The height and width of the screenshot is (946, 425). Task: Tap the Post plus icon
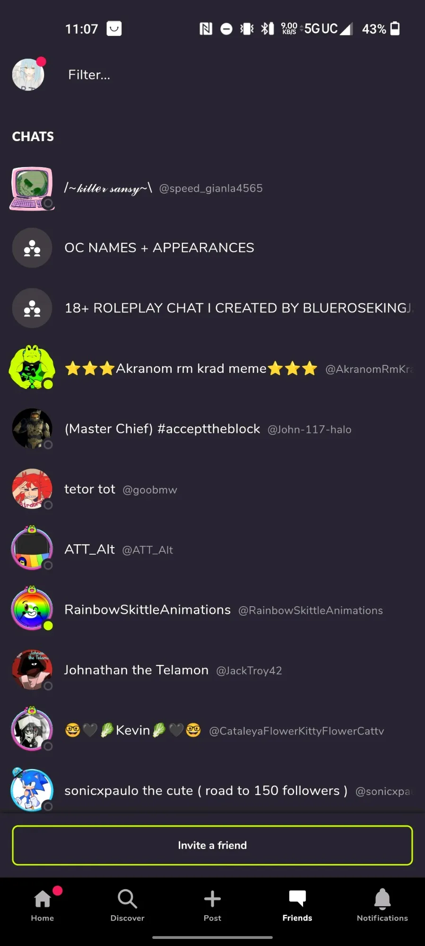(x=212, y=899)
